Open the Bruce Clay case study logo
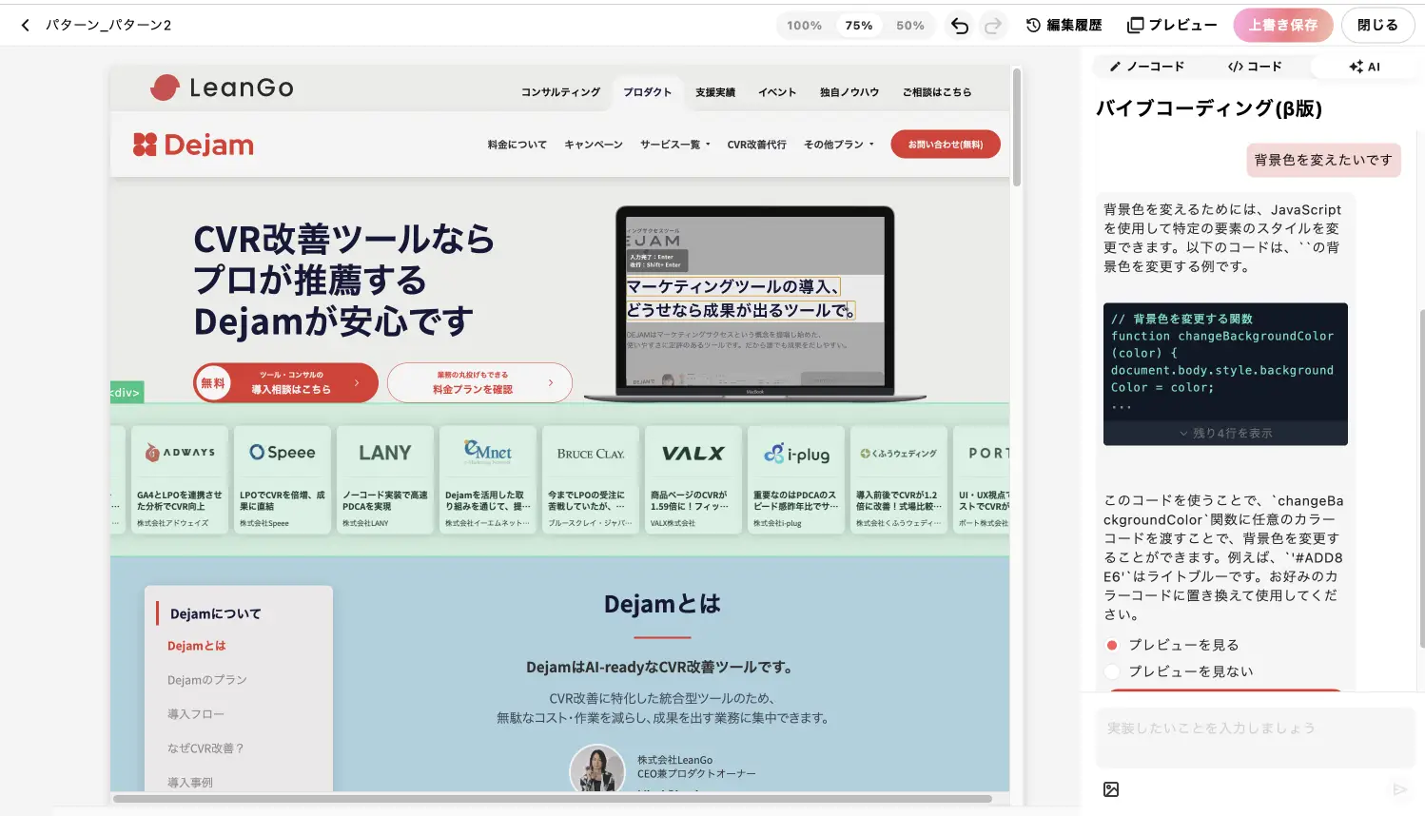 pyautogui.click(x=591, y=454)
